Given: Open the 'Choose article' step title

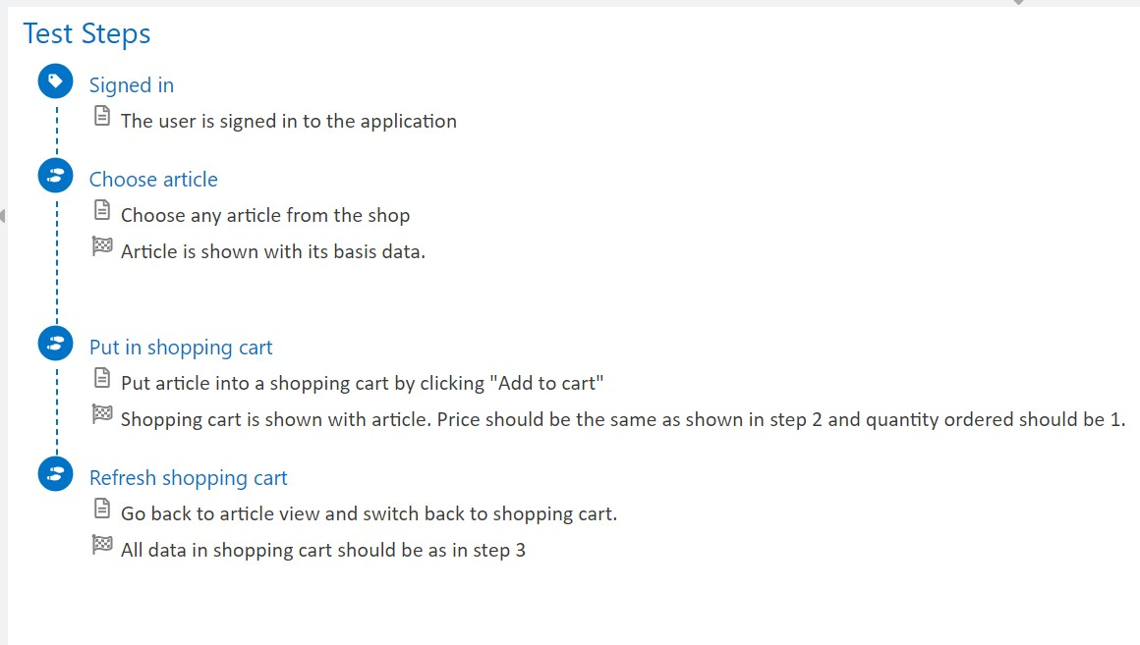Looking at the screenshot, I should pyautogui.click(x=153, y=180).
